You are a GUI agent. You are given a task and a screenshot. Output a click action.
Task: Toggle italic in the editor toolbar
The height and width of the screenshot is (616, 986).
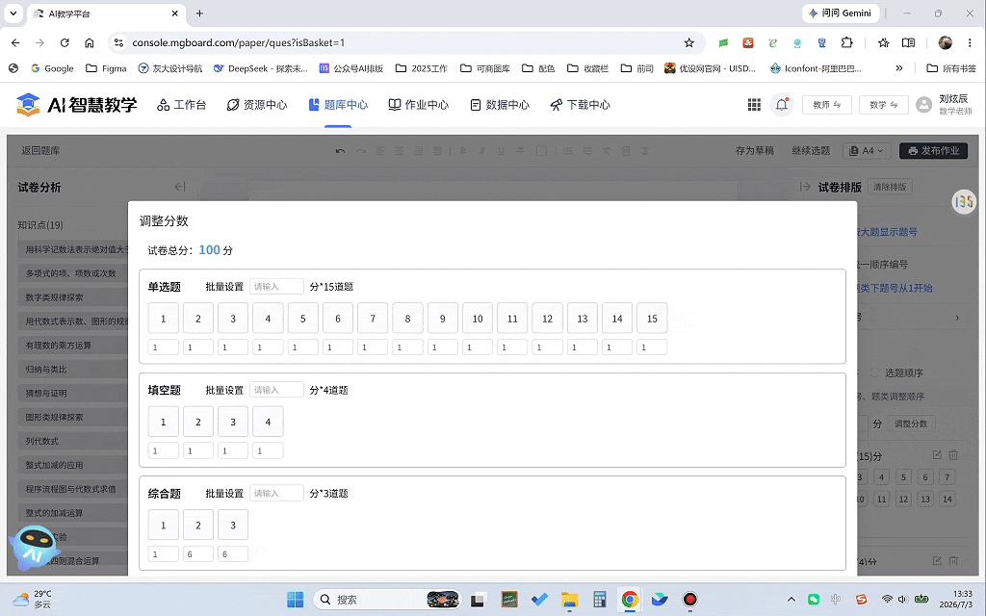coord(481,151)
